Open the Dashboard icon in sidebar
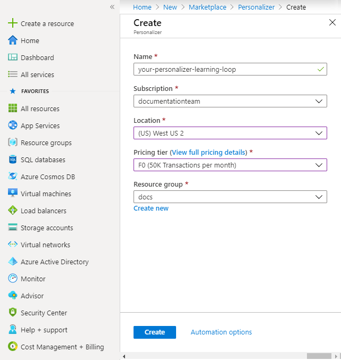The height and width of the screenshot is (360, 341). click(13, 57)
